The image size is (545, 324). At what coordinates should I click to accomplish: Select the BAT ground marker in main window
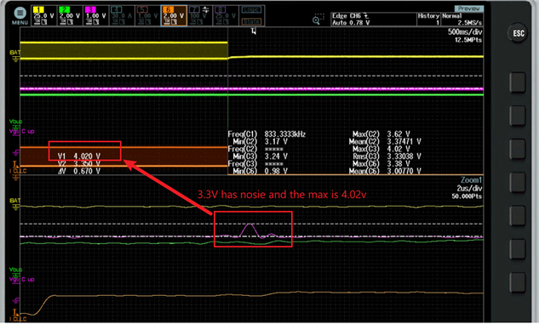[15, 55]
